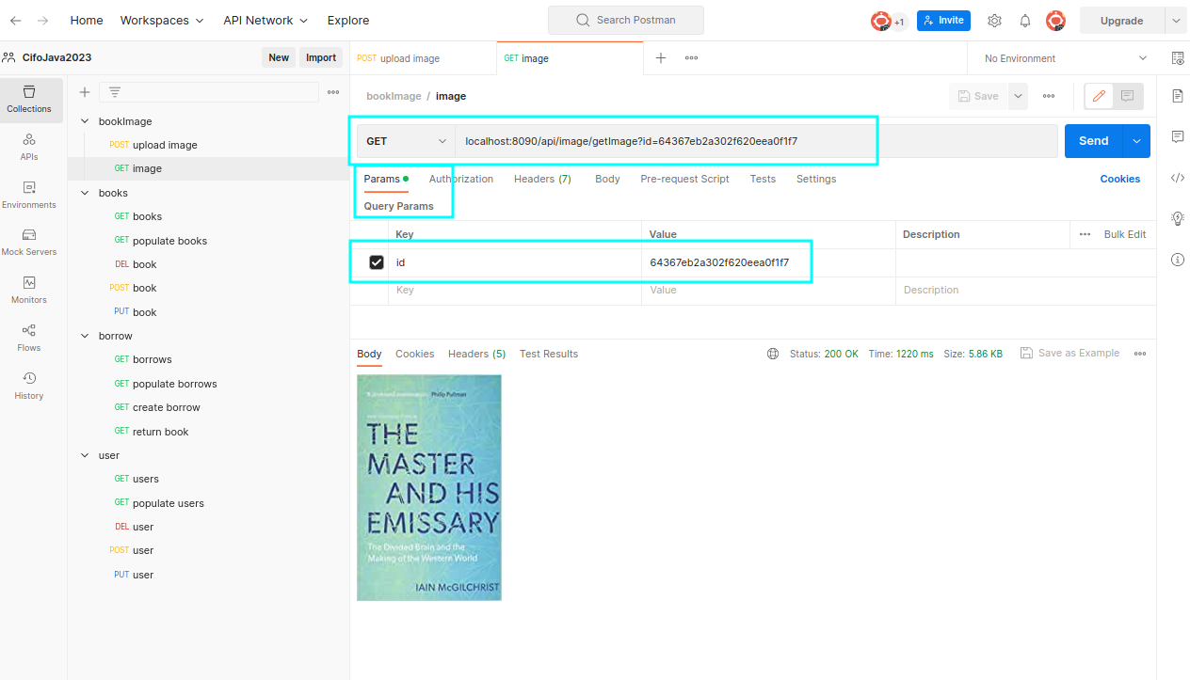Open response more options ellipsis
Image resolution: width=1190 pixels, height=680 pixels.
(1140, 354)
